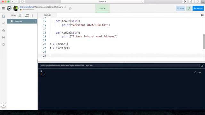This screenshot has width=205, height=115.
Task: Open main.py file options menu
Action: point(35,21)
